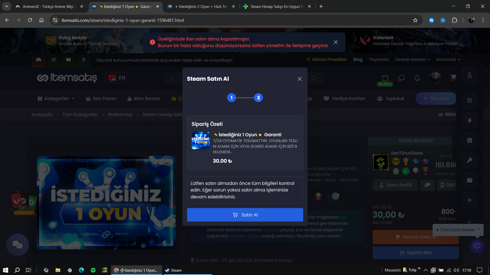This screenshot has height=275, width=490.
Task: Open the Blog link
Action: (x=358, y=59)
